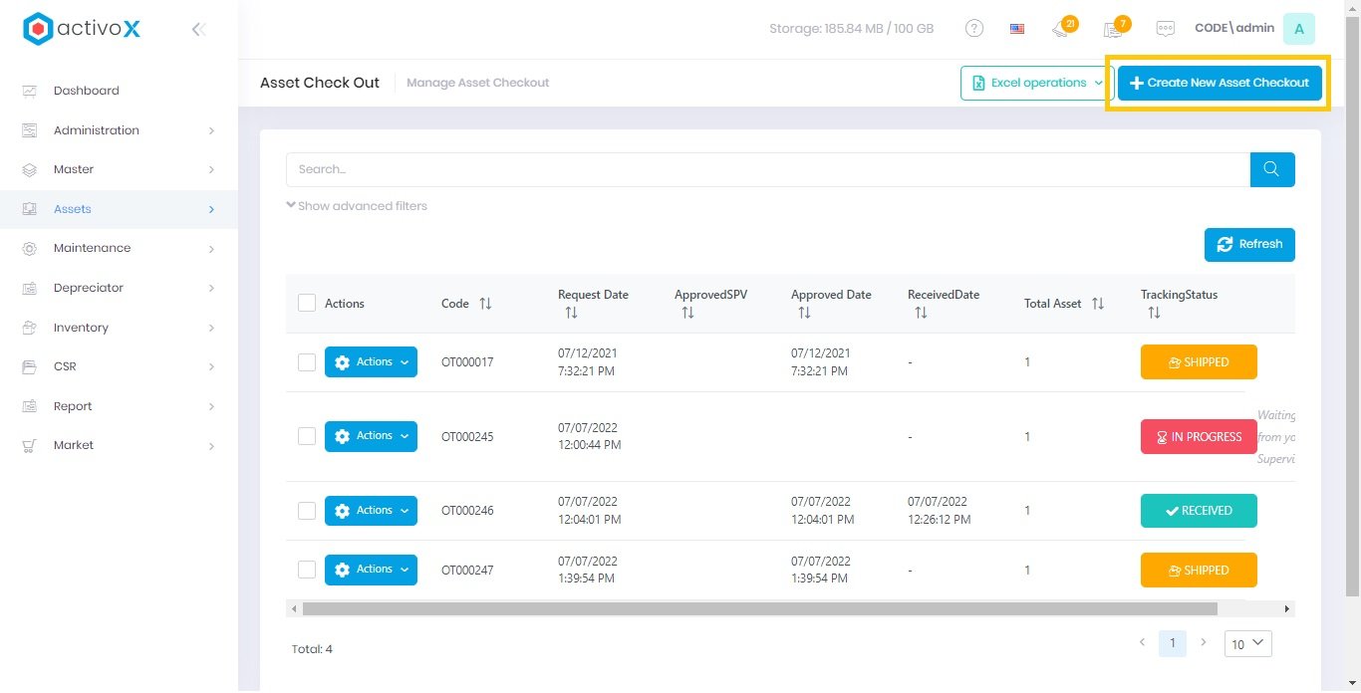The width and height of the screenshot is (1361, 693).
Task: Open the task icon with badge 7
Action: tap(1114, 29)
